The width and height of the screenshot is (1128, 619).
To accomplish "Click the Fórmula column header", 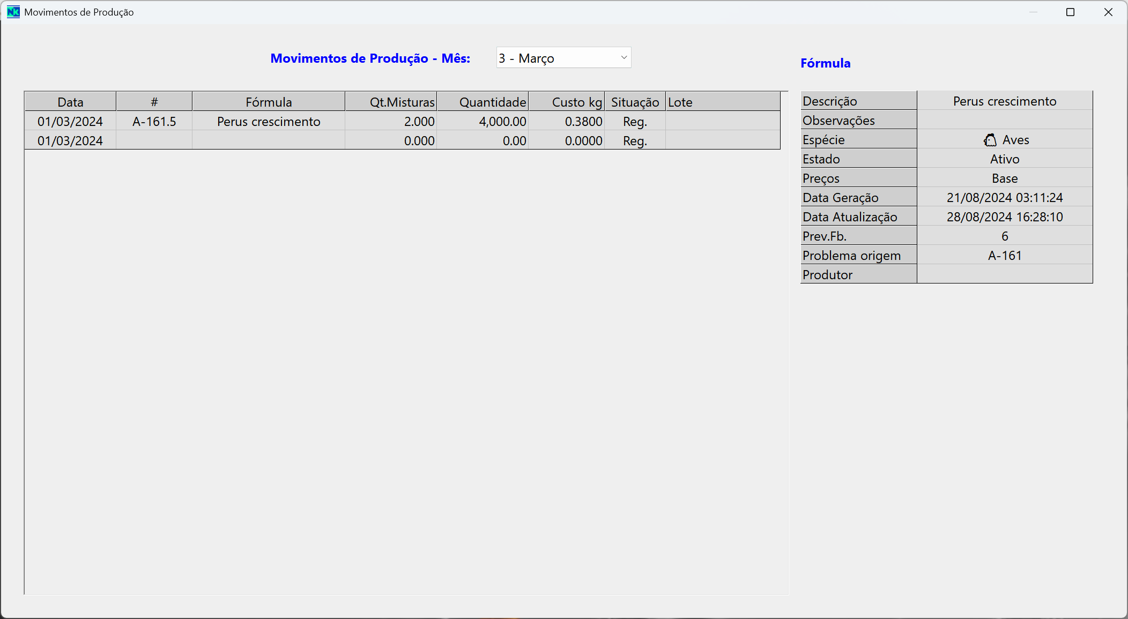I will pos(269,102).
